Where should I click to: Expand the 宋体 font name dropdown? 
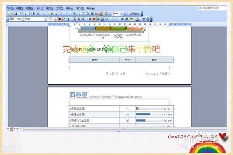46,19
